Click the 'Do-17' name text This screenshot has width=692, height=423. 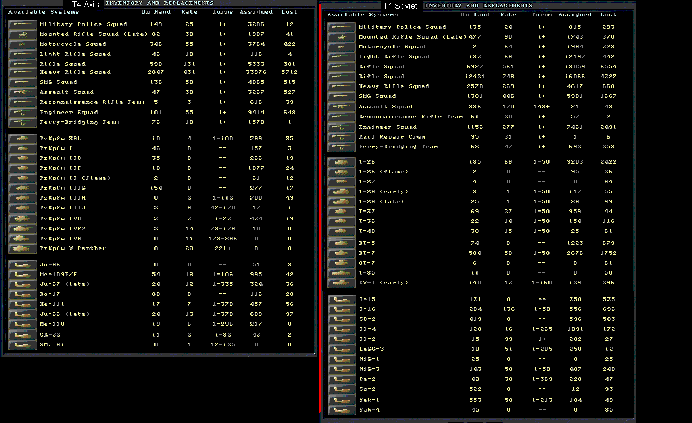[50, 294]
